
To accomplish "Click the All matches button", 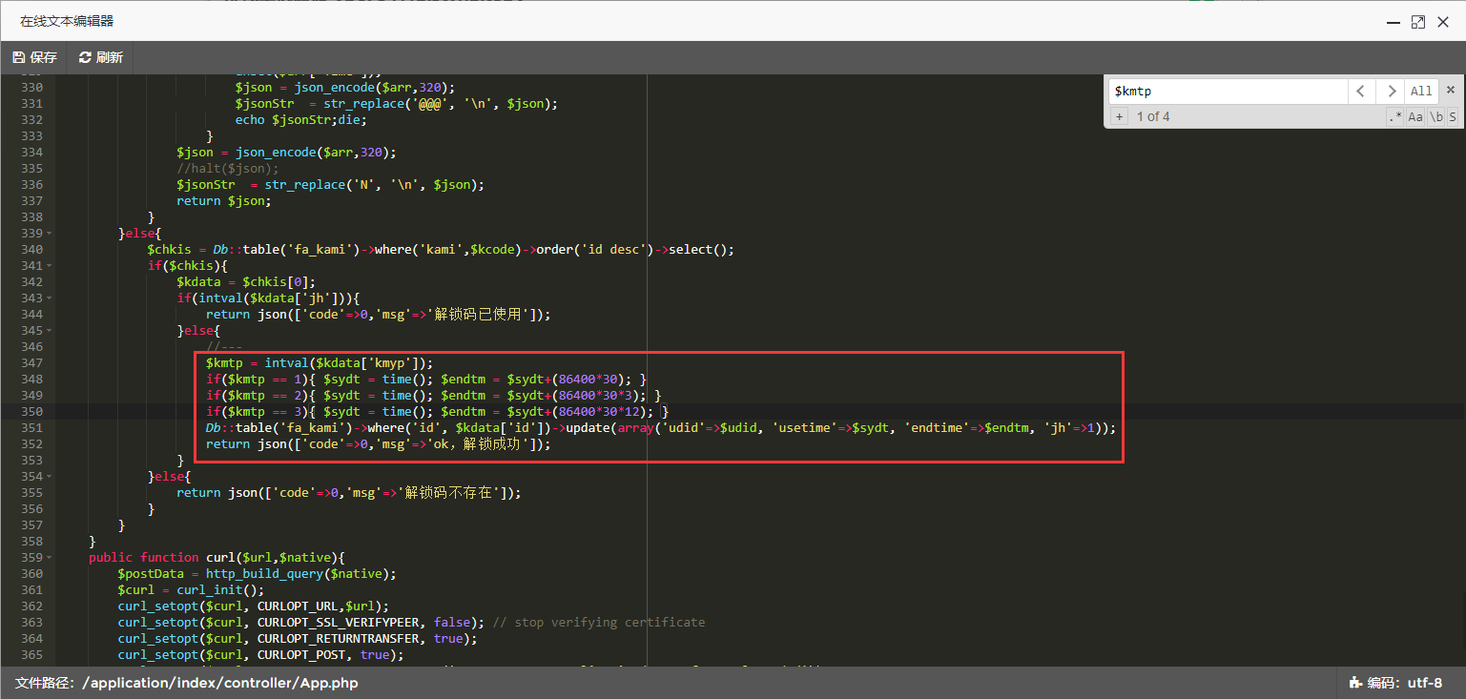I will coord(1421,92).
